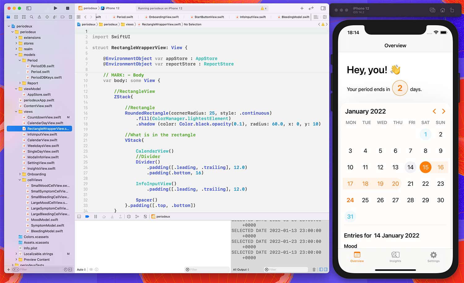Collapse the views folder in navigator
This screenshot has width=464, height=283.
pyautogui.click(x=16, y=112)
